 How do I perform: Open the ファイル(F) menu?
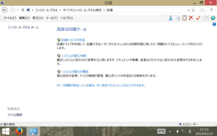9,18
